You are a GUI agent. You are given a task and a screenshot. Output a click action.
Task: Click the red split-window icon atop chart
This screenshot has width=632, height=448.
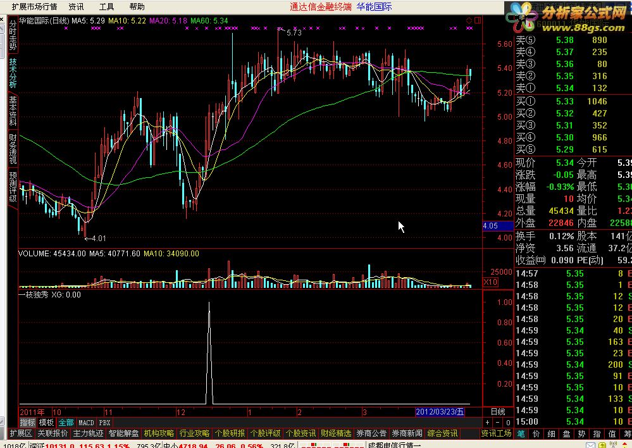(478, 20)
